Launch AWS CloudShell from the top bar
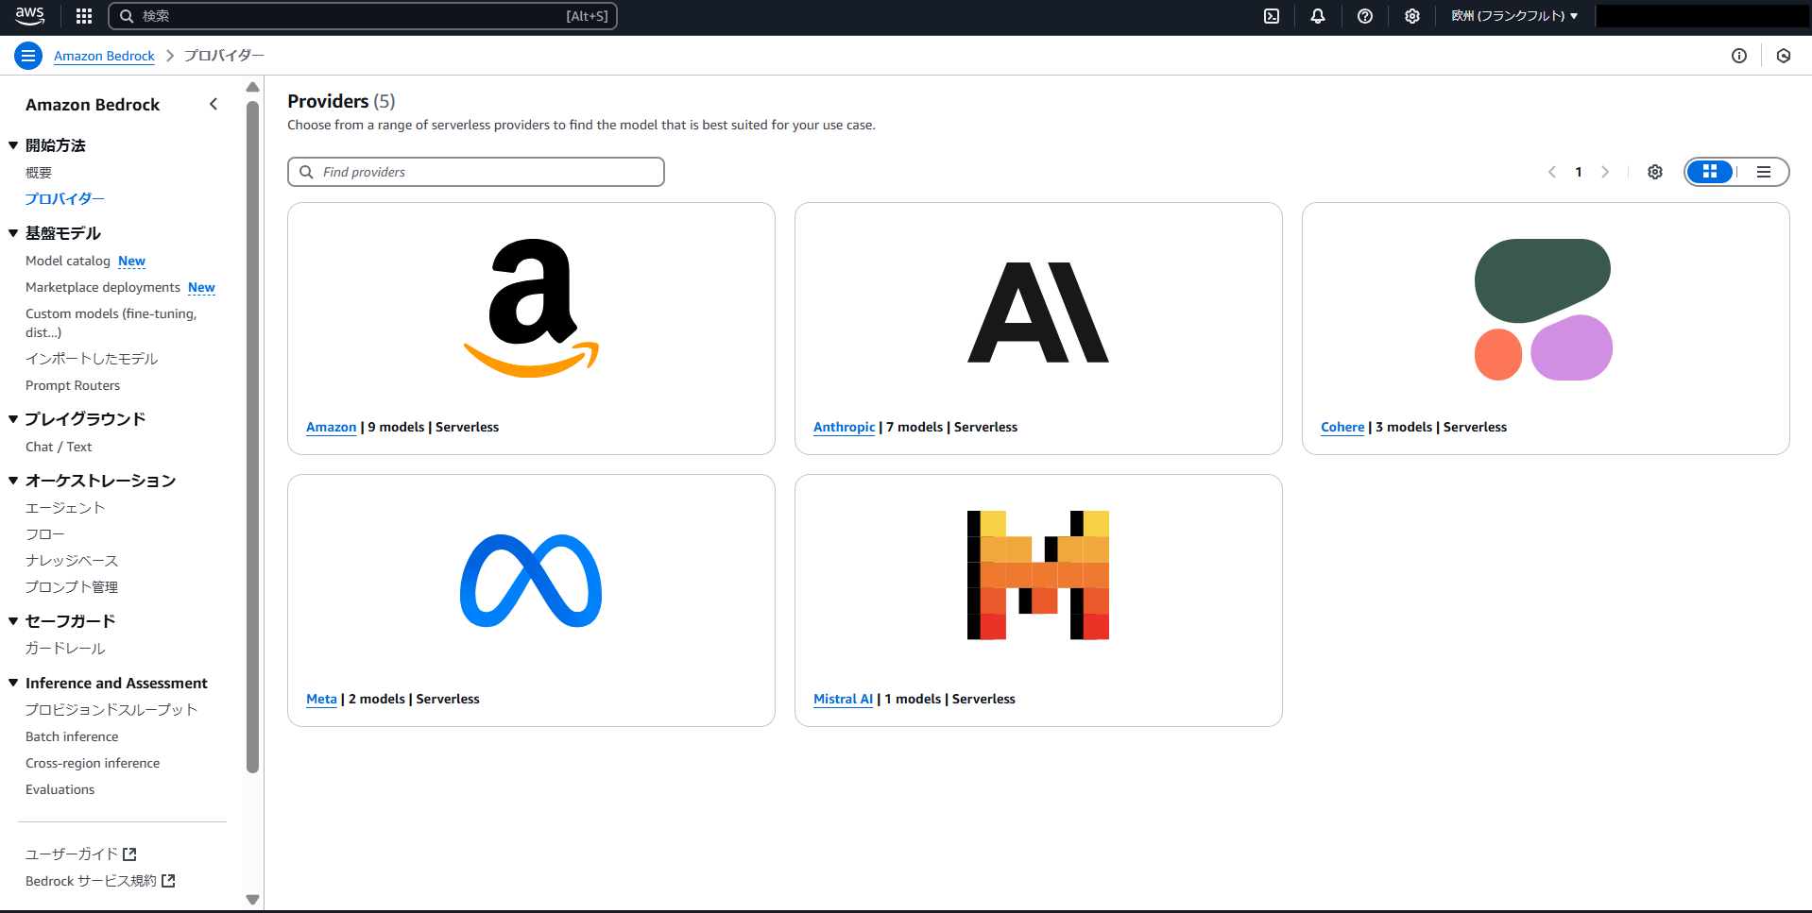The width and height of the screenshot is (1812, 913). 1272,16
